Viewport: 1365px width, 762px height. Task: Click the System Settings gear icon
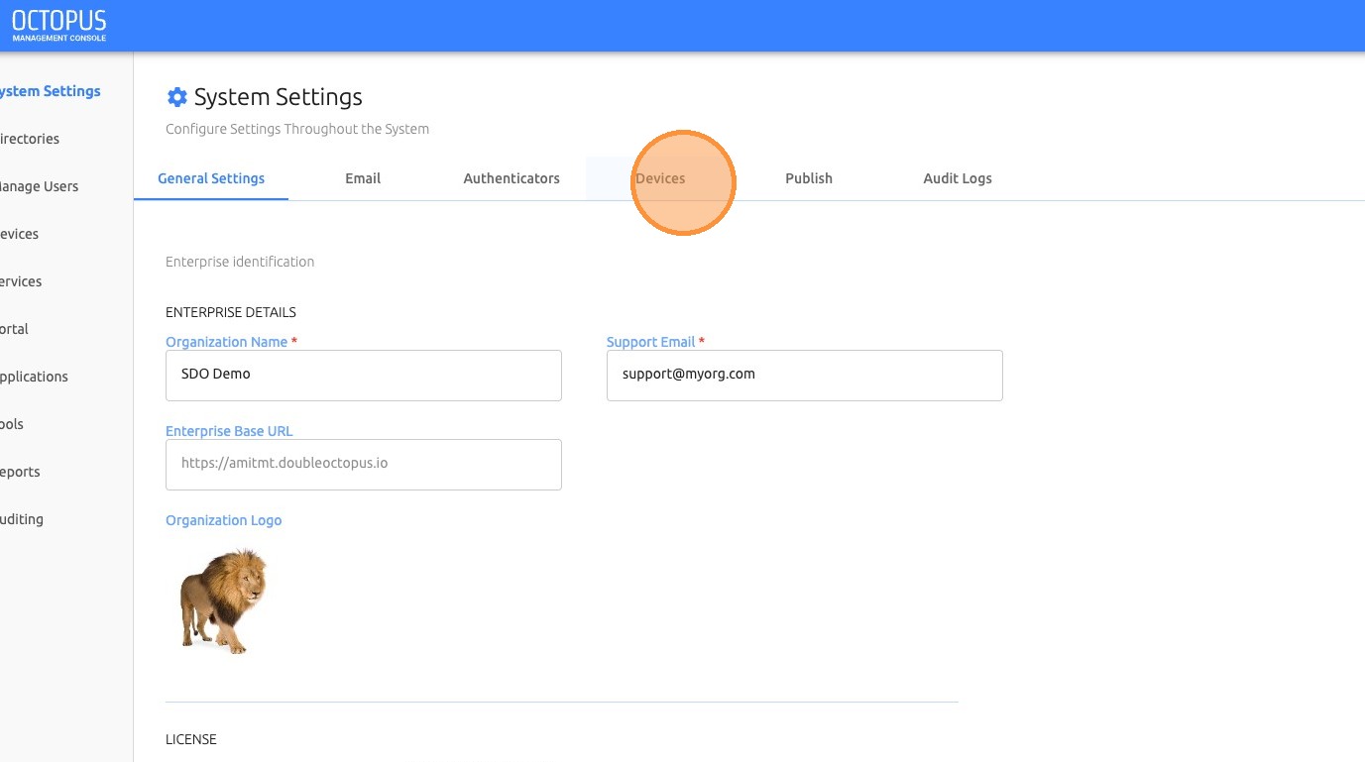pos(176,97)
